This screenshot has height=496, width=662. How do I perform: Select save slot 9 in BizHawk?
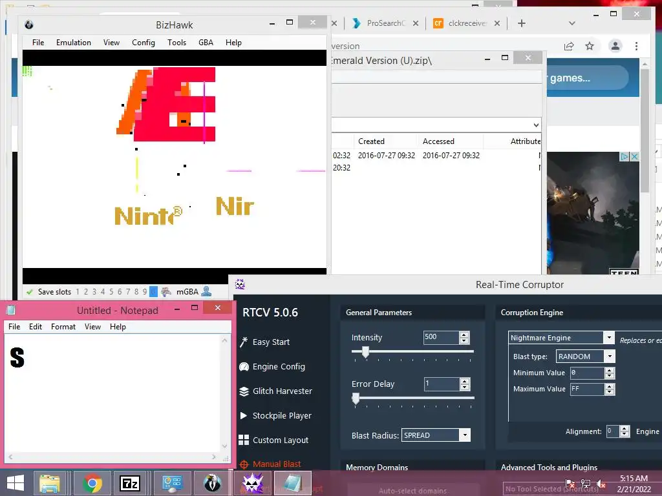[x=145, y=291]
